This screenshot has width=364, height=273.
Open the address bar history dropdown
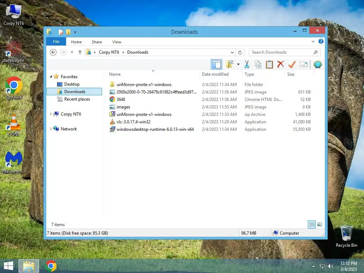232,52
